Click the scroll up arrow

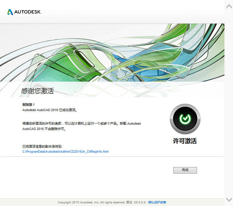click(229, 6)
